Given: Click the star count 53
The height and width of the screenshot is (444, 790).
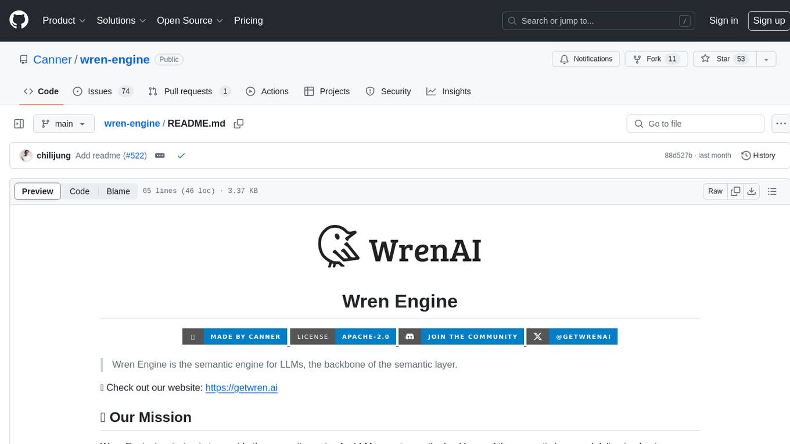Looking at the screenshot, I should (741, 59).
